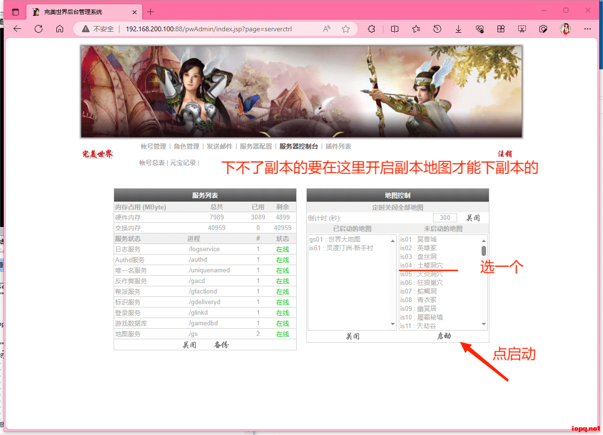
Task: Click 关闭 under the service list
Action: click(189, 345)
